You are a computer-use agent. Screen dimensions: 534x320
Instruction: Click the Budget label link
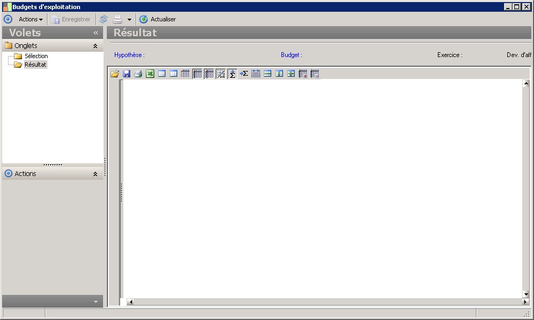coord(292,55)
